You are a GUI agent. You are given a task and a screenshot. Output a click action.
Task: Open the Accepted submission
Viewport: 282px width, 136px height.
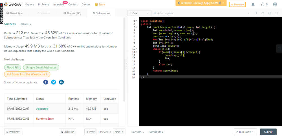pyautogui.click(x=42, y=109)
